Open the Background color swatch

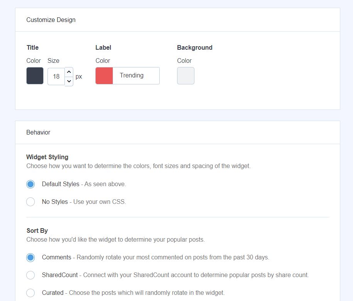click(186, 76)
